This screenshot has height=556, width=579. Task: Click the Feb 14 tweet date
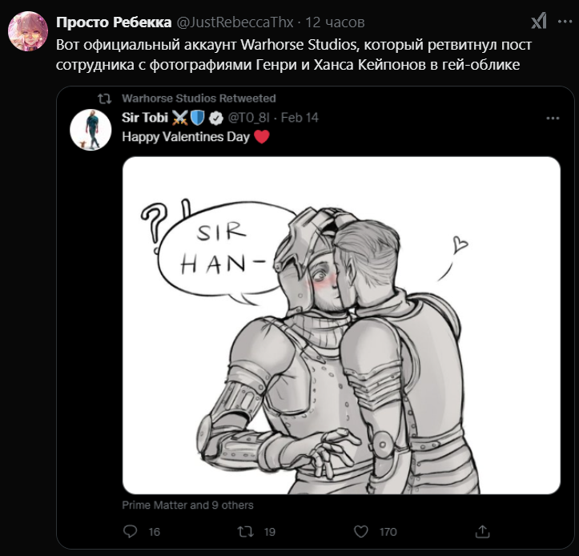300,118
